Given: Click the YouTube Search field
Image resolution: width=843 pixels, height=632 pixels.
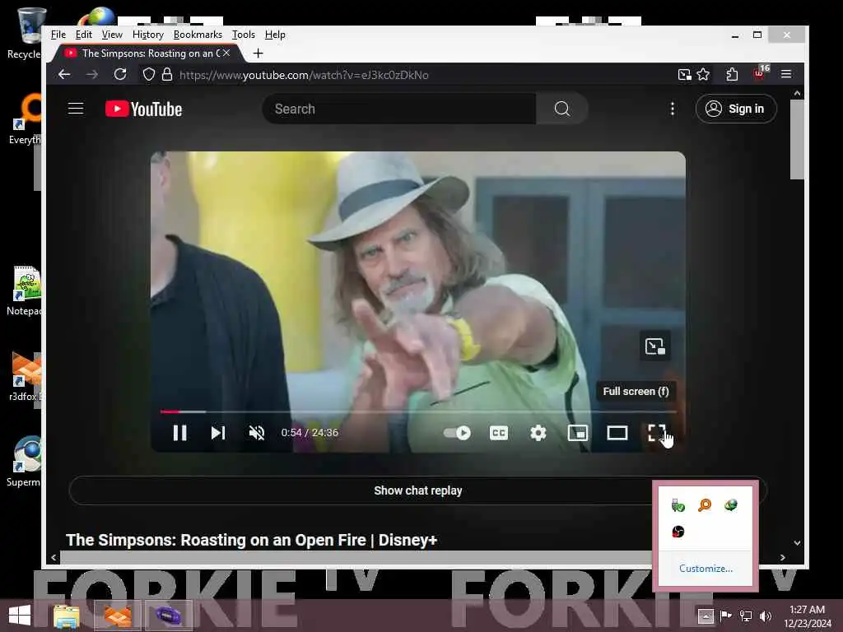Looking at the screenshot, I should [x=399, y=109].
